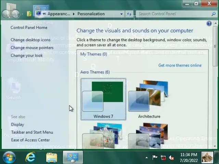Expand the arrow before Personalization breadcrumb

click(74, 14)
